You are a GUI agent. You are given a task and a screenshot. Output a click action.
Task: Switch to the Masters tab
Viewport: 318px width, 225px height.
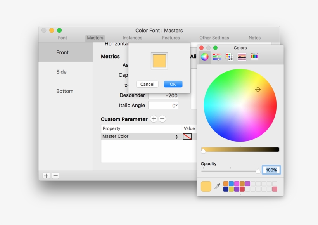95,38
